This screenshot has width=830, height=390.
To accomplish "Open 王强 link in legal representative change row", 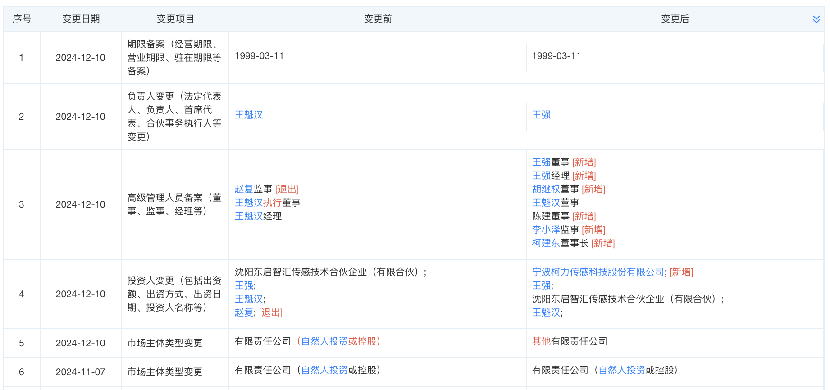I will (541, 115).
